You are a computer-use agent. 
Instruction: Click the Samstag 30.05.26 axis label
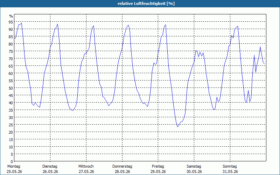point(194,169)
